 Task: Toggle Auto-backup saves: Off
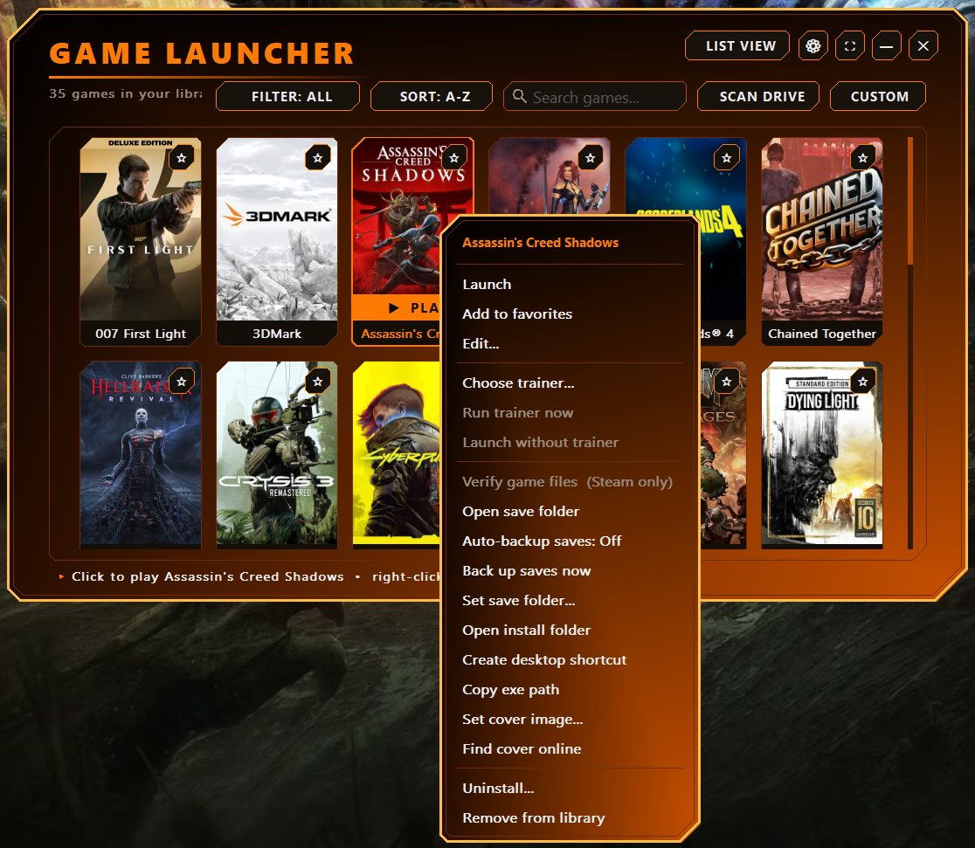(x=570, y=541)
